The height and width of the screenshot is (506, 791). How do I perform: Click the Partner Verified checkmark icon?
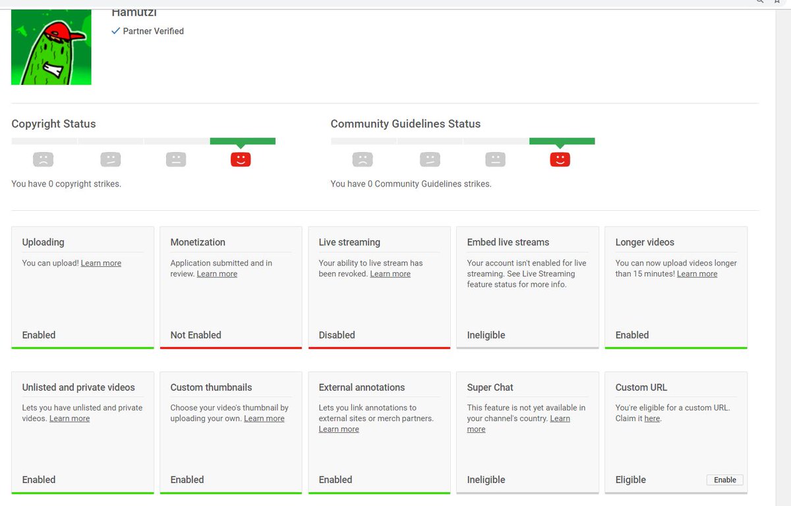coord(116,31)
